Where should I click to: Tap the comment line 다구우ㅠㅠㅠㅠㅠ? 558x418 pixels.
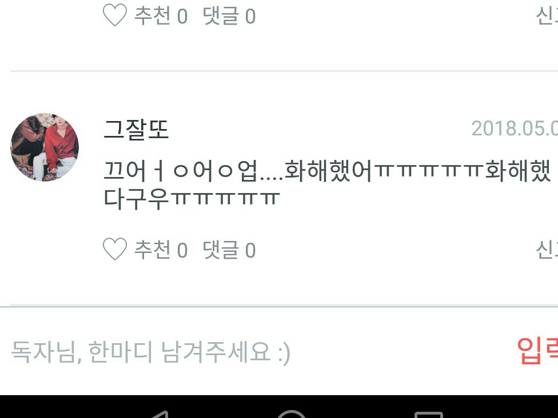coord(192,199)
